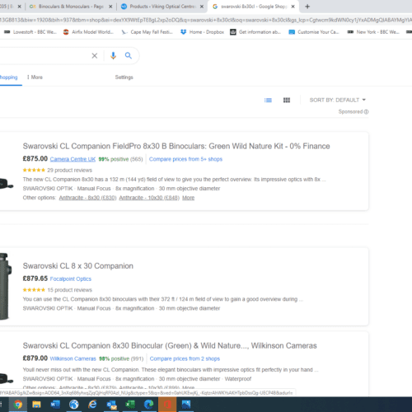This screenshot has width=412, height=412.
Task: Visit the Focalpoint Optics seller link
Action: pos(71,279)
